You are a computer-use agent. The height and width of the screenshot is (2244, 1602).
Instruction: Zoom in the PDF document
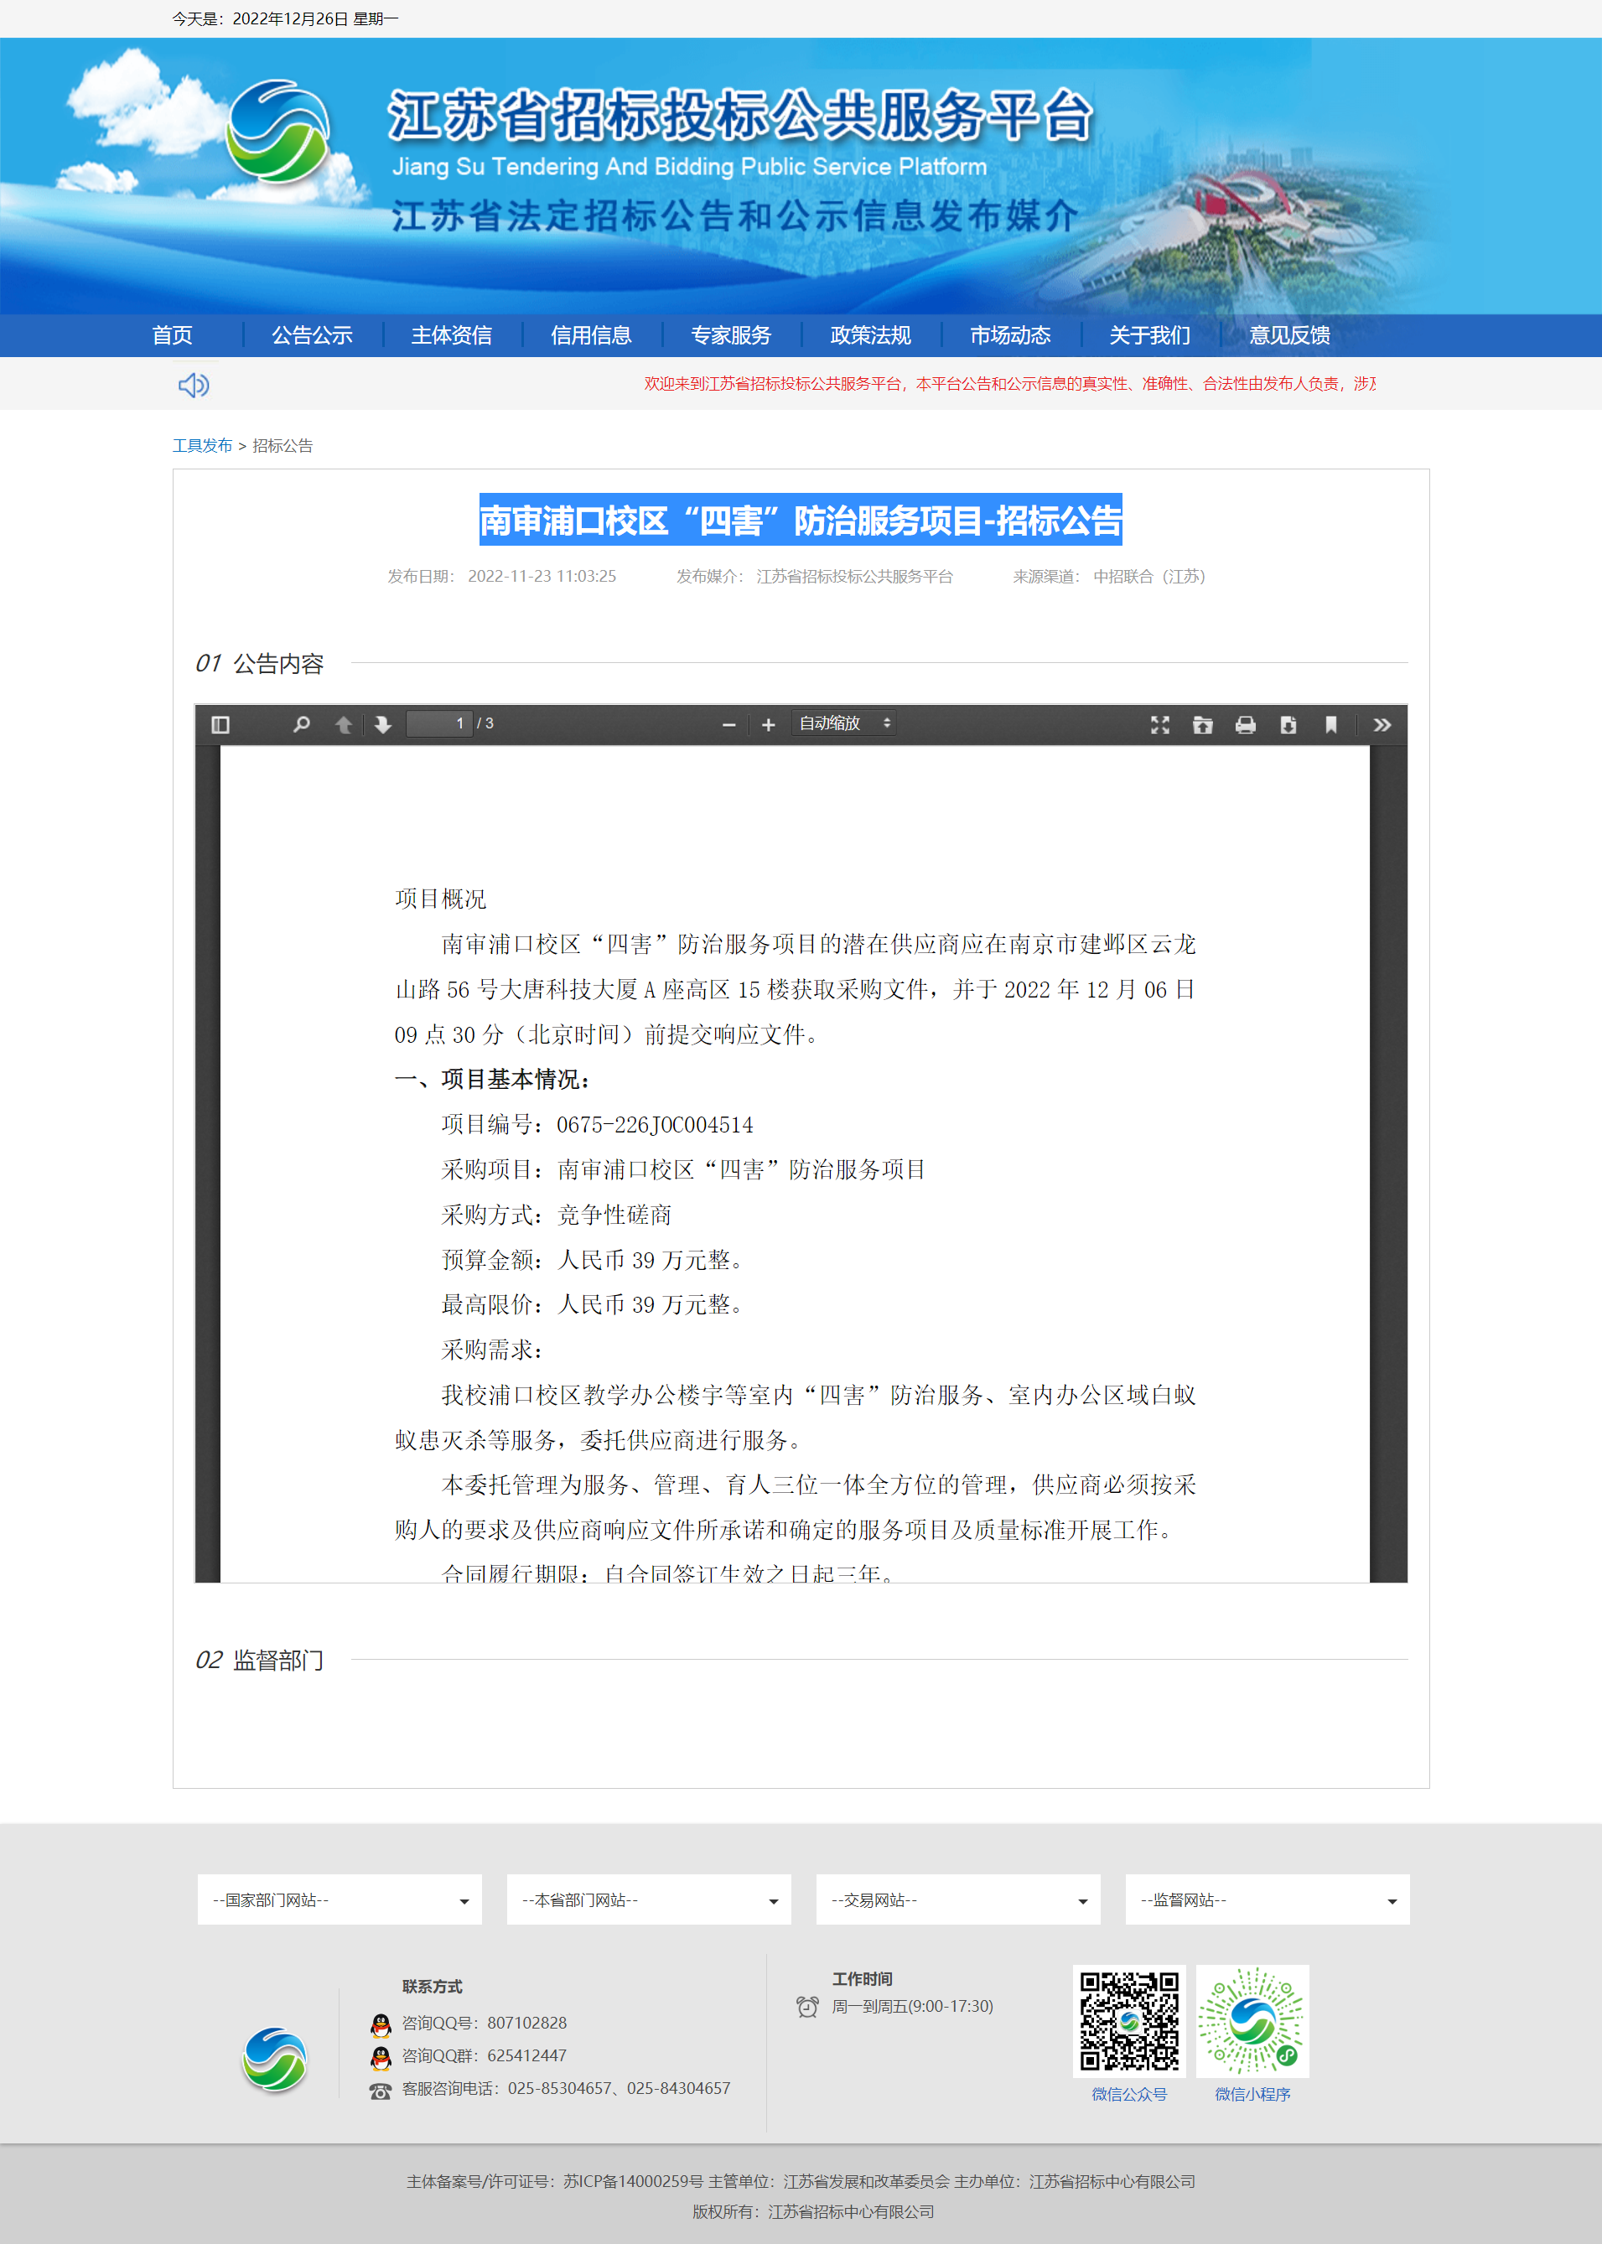769,725
